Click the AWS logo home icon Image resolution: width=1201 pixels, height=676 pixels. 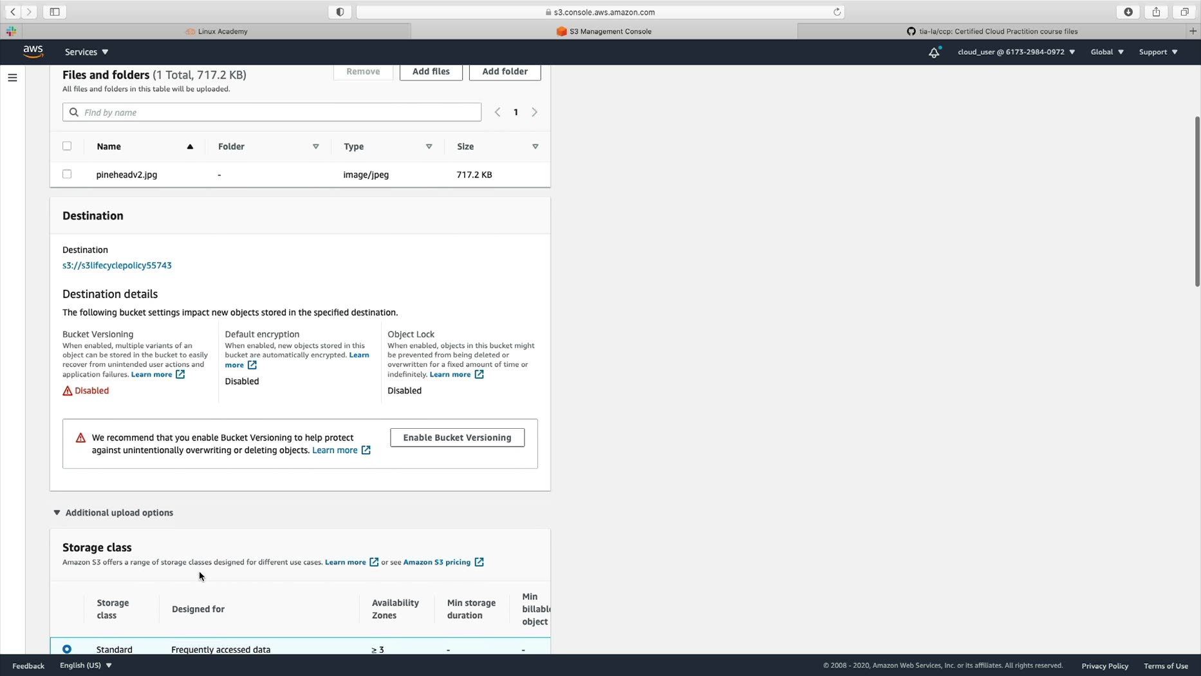click(x=33, y=52)
